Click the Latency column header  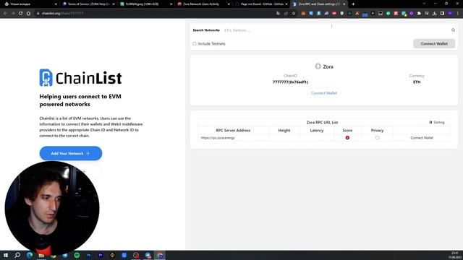pyautogui.click(x=317, y=130)
